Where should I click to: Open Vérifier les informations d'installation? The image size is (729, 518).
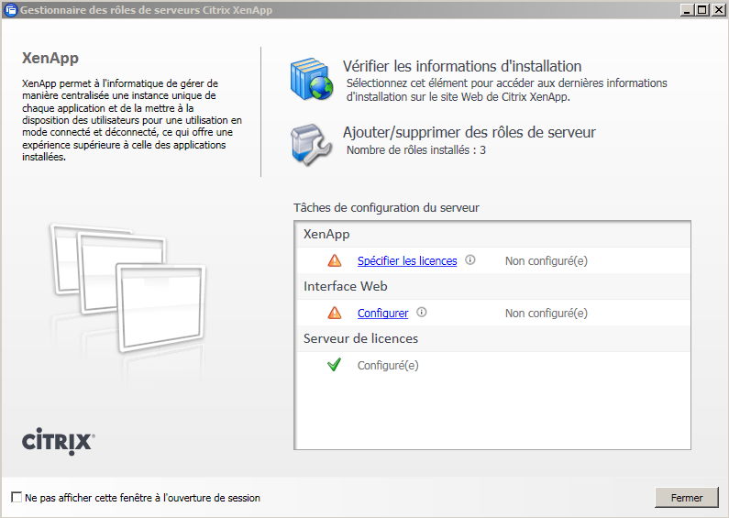coord(462,66)
